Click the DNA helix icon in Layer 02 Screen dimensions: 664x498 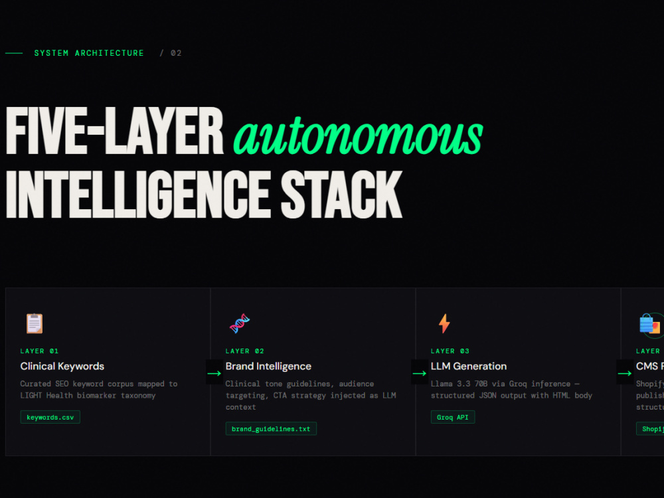pos(240,323)
